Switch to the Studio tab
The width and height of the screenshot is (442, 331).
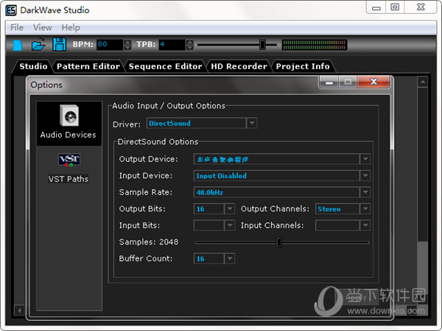point(33,66)
